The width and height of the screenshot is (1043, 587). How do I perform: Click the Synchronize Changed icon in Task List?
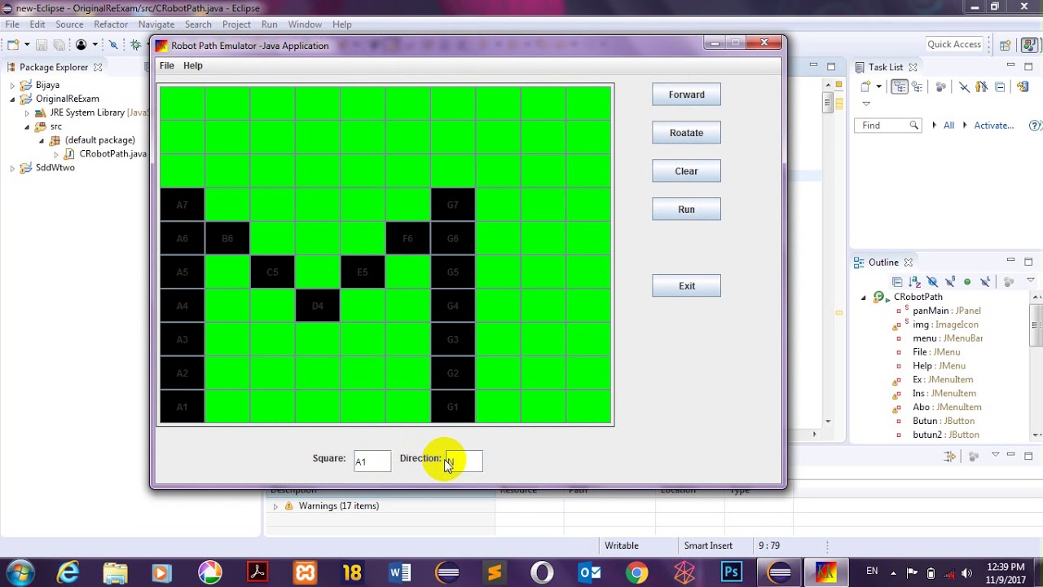[x=1023, y=86]
